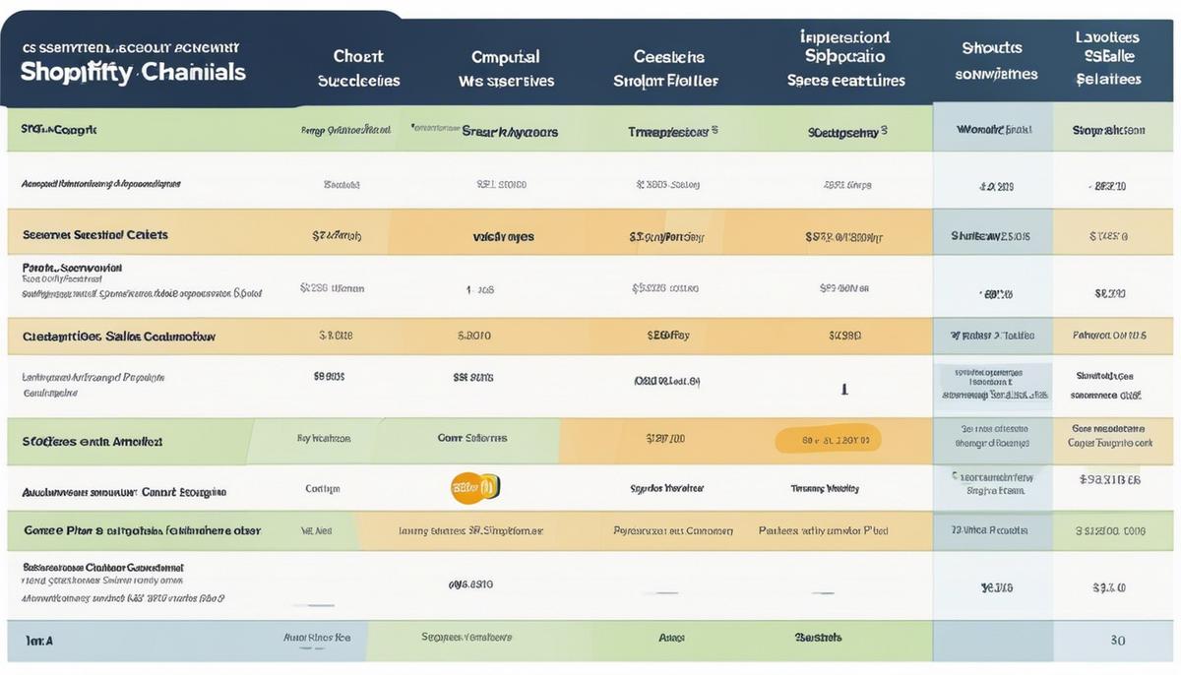Viewport: 1181px width, 675px height.
Task: Click the Besttiets cell in bottom row
Action: click(818, 638)
